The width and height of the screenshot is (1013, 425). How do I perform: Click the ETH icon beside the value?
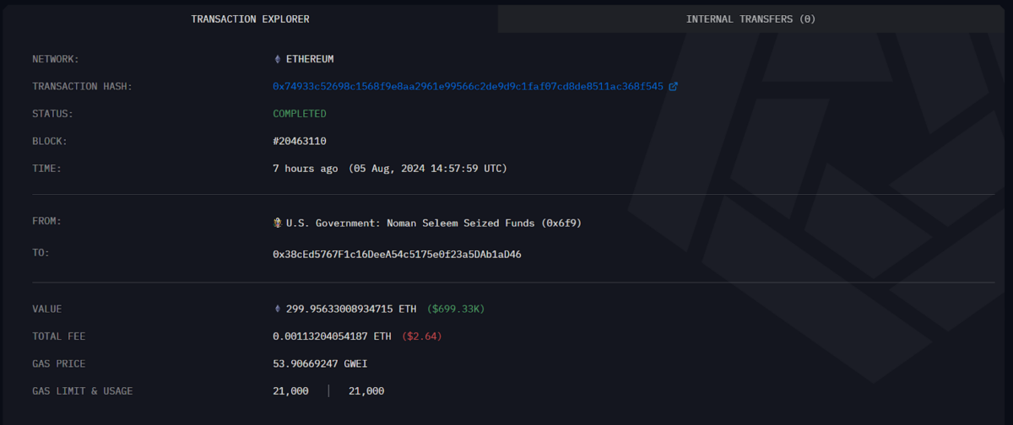click(277, 309)
